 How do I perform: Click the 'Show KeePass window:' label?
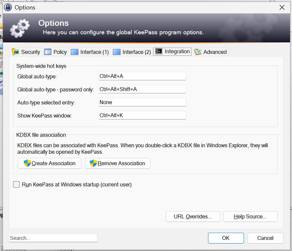[x=44, y=116]
